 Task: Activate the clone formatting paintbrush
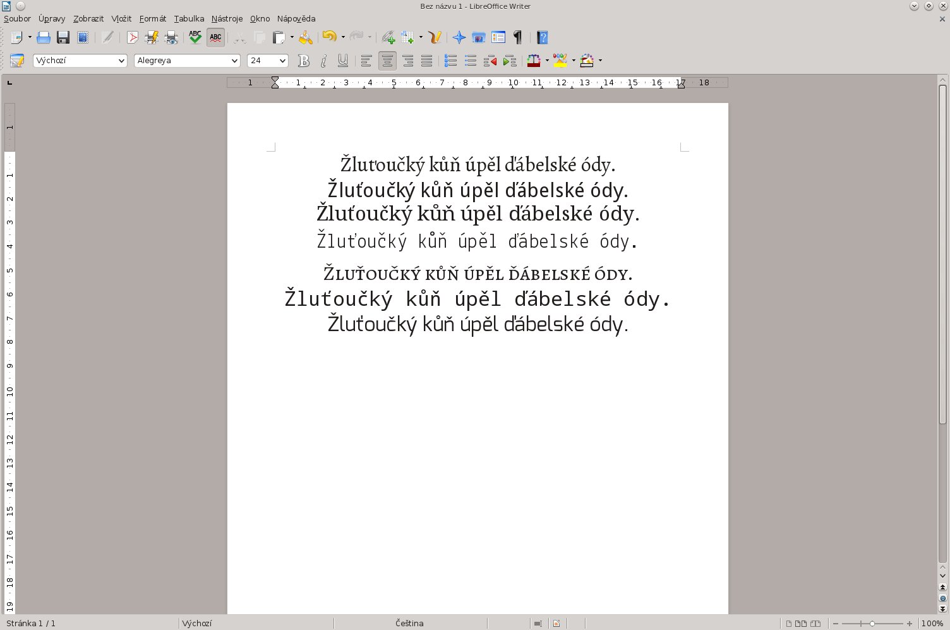click(306, 38)
